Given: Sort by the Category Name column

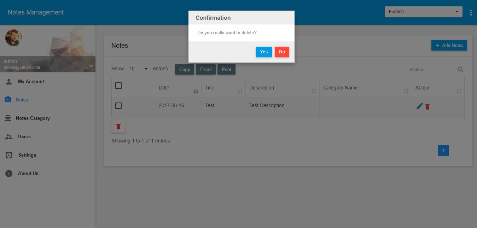Looking at the screenshot, I should 365,88.
